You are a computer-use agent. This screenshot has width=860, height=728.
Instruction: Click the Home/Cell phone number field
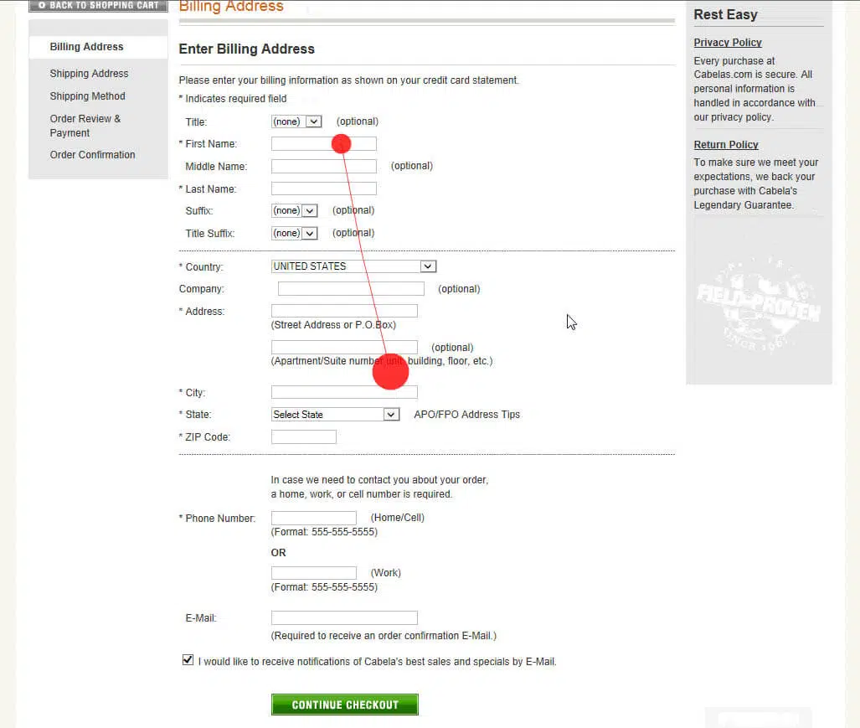pyautogui.click(x=313, y=519)
